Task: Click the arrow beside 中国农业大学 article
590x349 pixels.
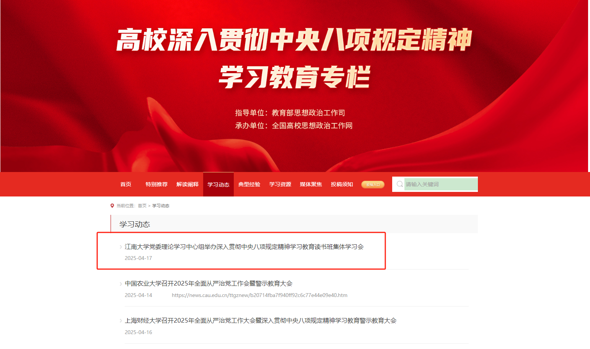Action: tap(121, 284)
